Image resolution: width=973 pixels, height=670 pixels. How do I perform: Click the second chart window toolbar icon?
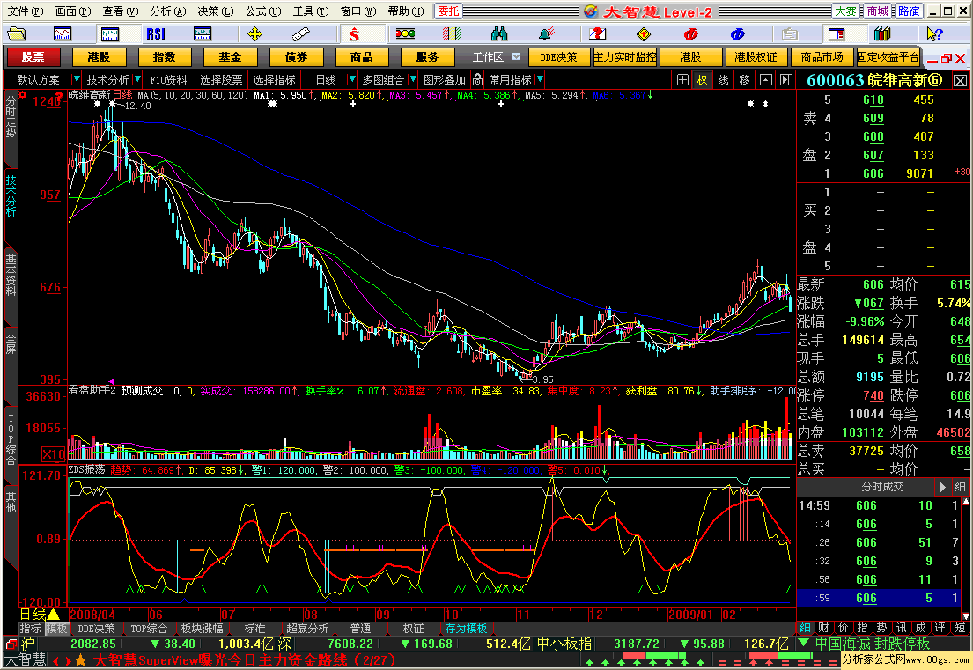[110, 33]
